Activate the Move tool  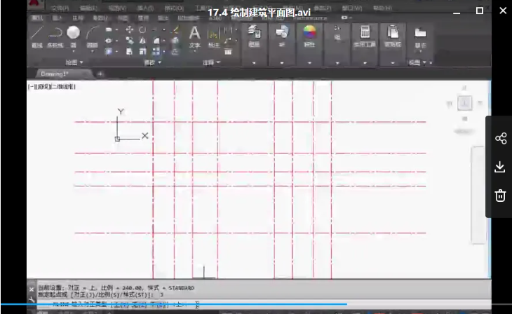coord(129,29)
